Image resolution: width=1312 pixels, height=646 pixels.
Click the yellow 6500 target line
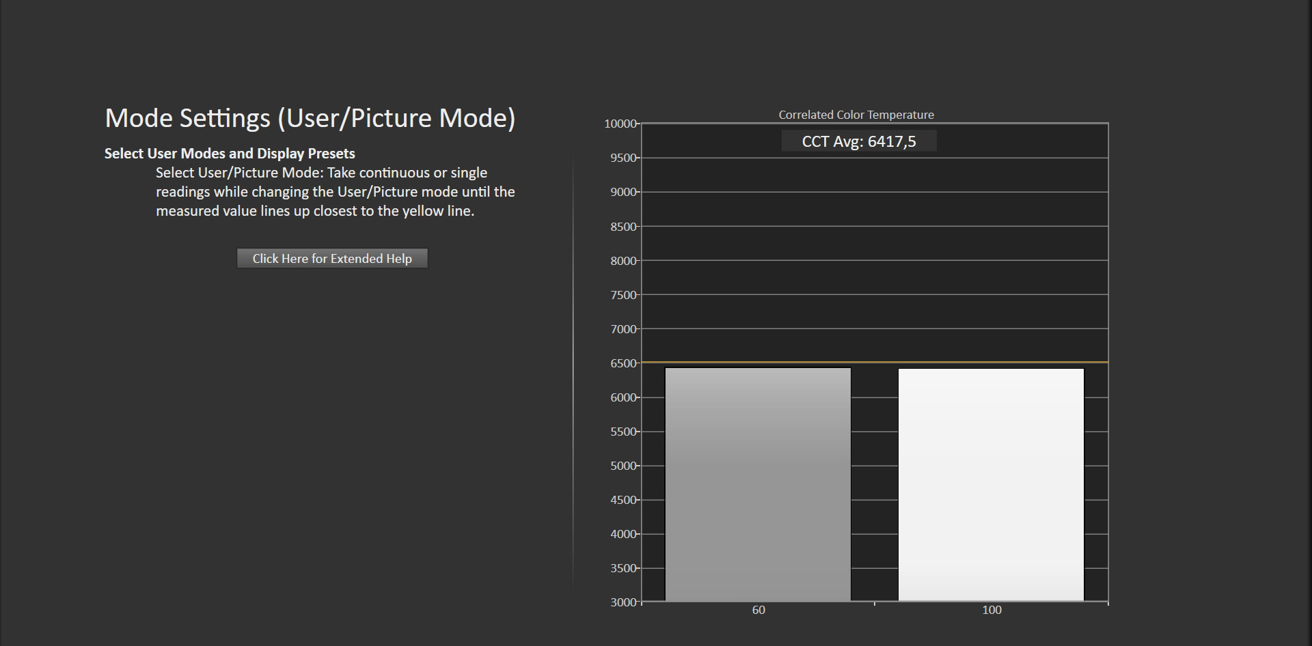pos(875,362)
